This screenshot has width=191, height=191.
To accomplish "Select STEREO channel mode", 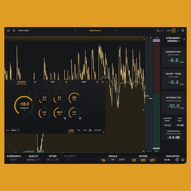I will click(71, 130).
